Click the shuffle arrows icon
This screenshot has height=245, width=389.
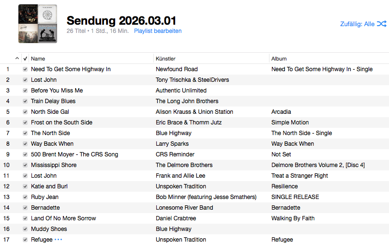coord(382,24)
